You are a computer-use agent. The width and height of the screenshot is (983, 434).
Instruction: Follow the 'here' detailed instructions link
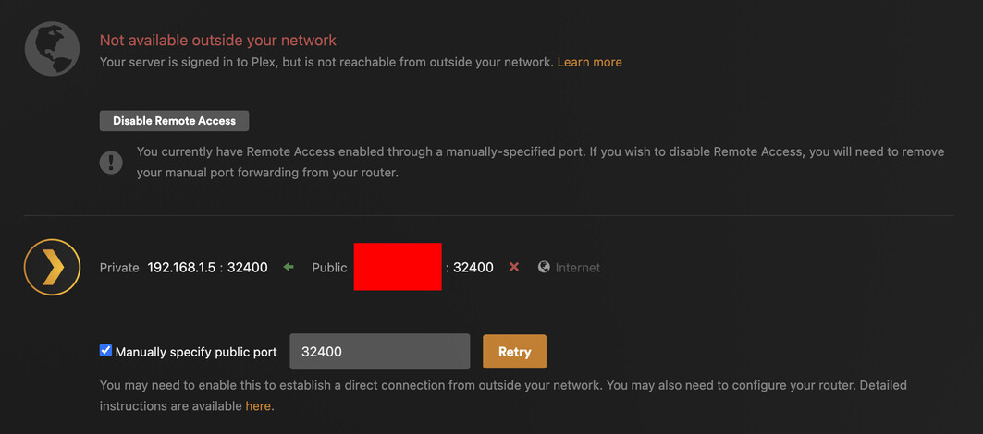(x=258, y=405)
